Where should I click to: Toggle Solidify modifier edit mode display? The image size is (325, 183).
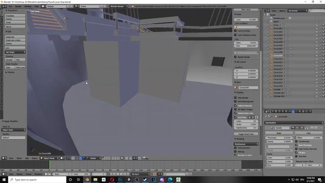[x=302, y=128]
